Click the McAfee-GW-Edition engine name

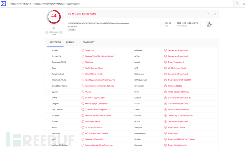coord(60,145)
